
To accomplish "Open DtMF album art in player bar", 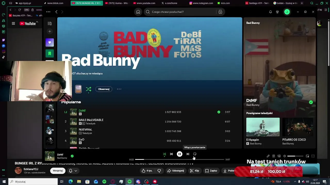I will pyautogui.click(x=50, y=156).
